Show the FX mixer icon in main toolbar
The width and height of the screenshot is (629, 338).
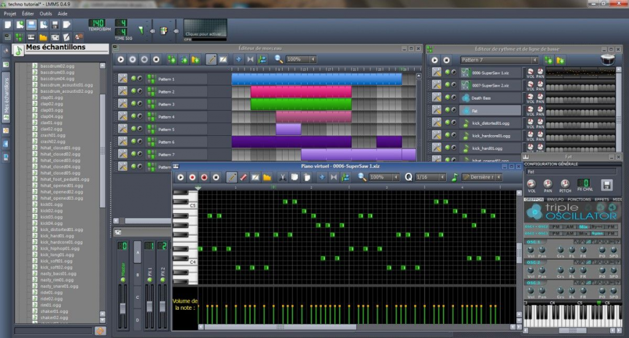(55, 37)
